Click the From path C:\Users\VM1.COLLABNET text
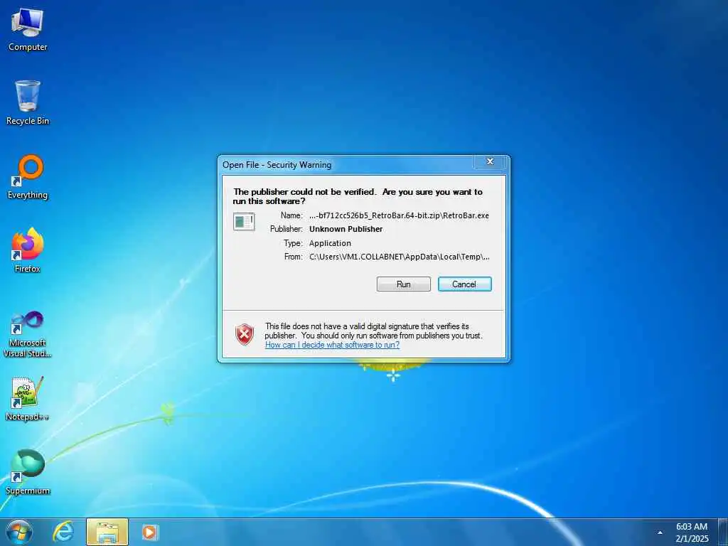The width and height of the screenshot is (728, 546). 400,256
